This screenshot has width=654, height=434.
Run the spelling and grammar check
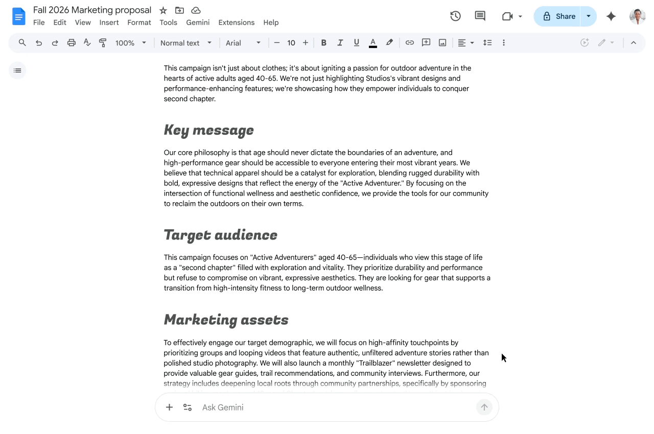click(87, 43)
